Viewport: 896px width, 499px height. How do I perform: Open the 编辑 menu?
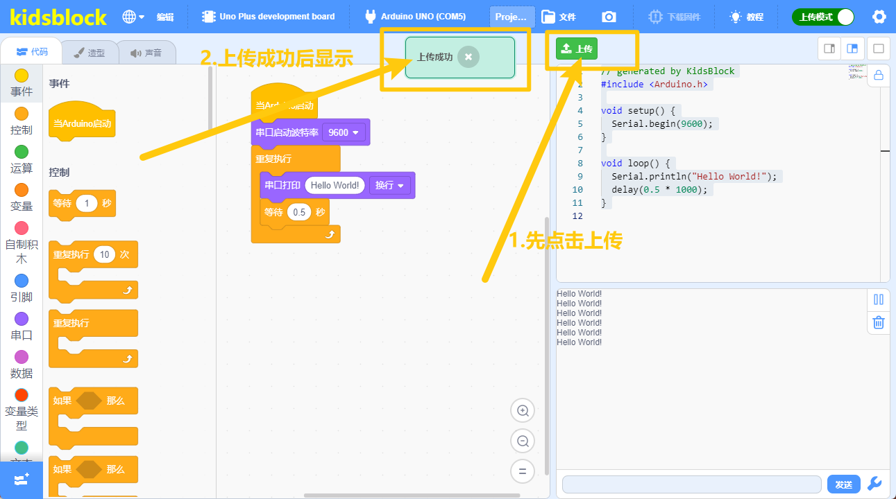pos(164,17)
